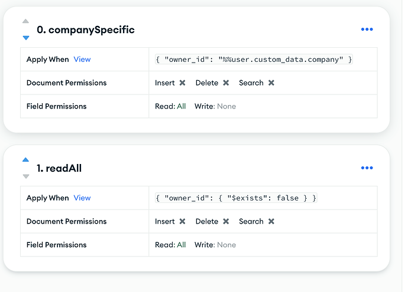
Task: Open the companySpecific role options menu
Action: click(367, 29)
